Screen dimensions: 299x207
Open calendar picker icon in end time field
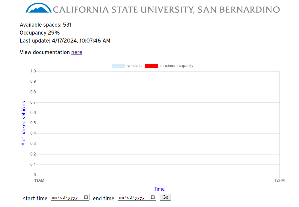pos(153,197)
